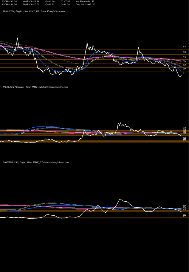Click the 50 price label on daily chart
The width and height of the screenshot is (189, 272).
184,69
